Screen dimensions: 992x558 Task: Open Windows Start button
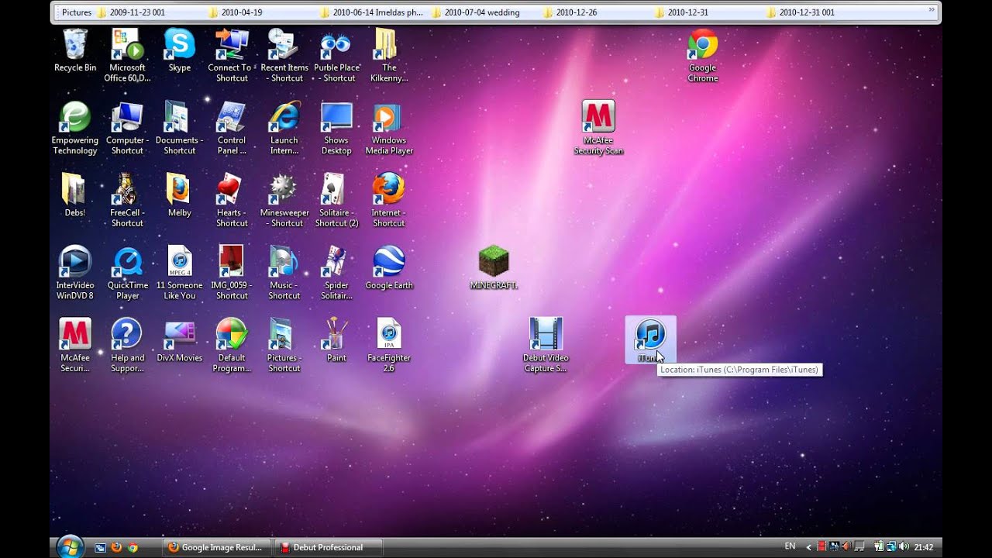click(x=71, y=546)
